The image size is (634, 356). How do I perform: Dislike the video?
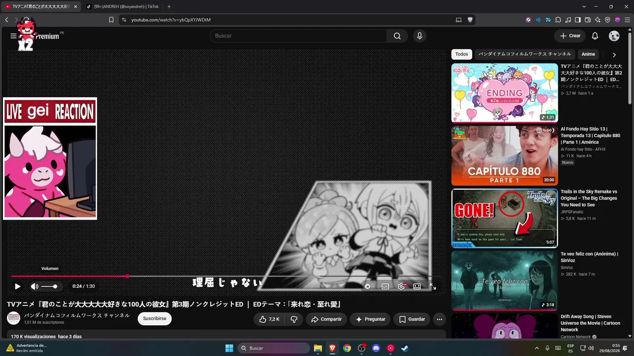[x=294, y=319]
